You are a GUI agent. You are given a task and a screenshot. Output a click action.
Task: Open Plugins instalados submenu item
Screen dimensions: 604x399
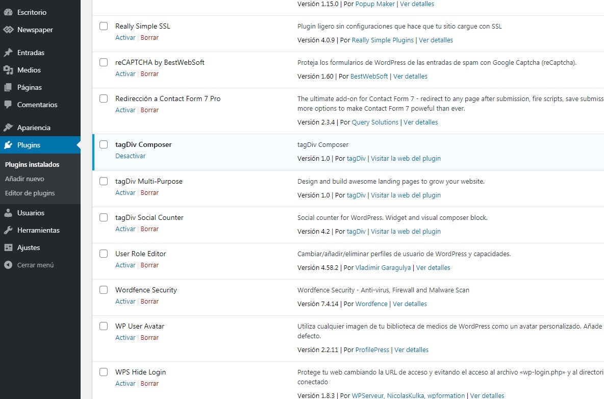(32, 164)
